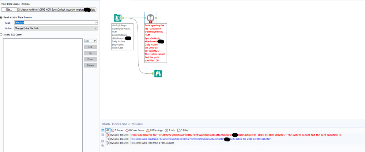Click the red error badge on Dynamic Input
Viewport: 365px width, 152px height.
[151, 22]
